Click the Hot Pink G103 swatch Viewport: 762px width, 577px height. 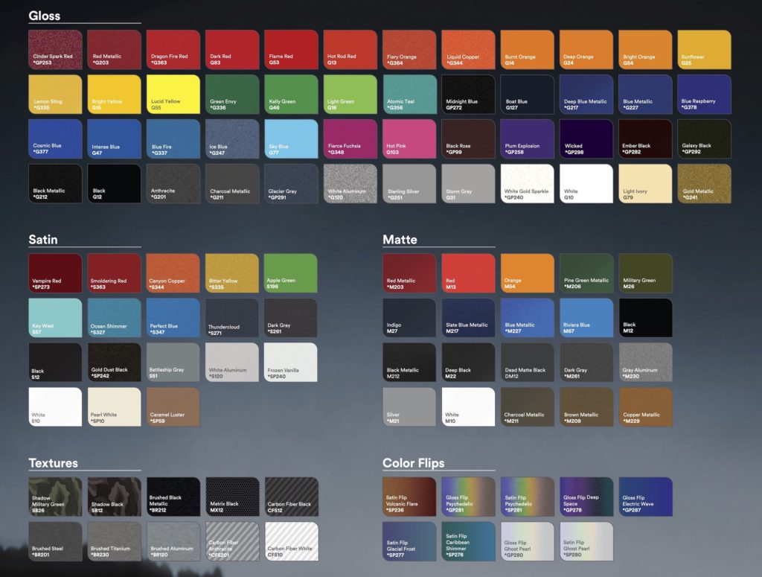point(409,139)
